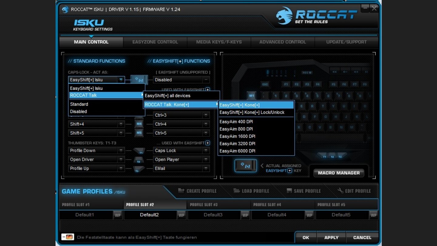Select EasyAim 400 DPI
The width and height of the screenshot is (437, 246).
(x=256, y=121)
